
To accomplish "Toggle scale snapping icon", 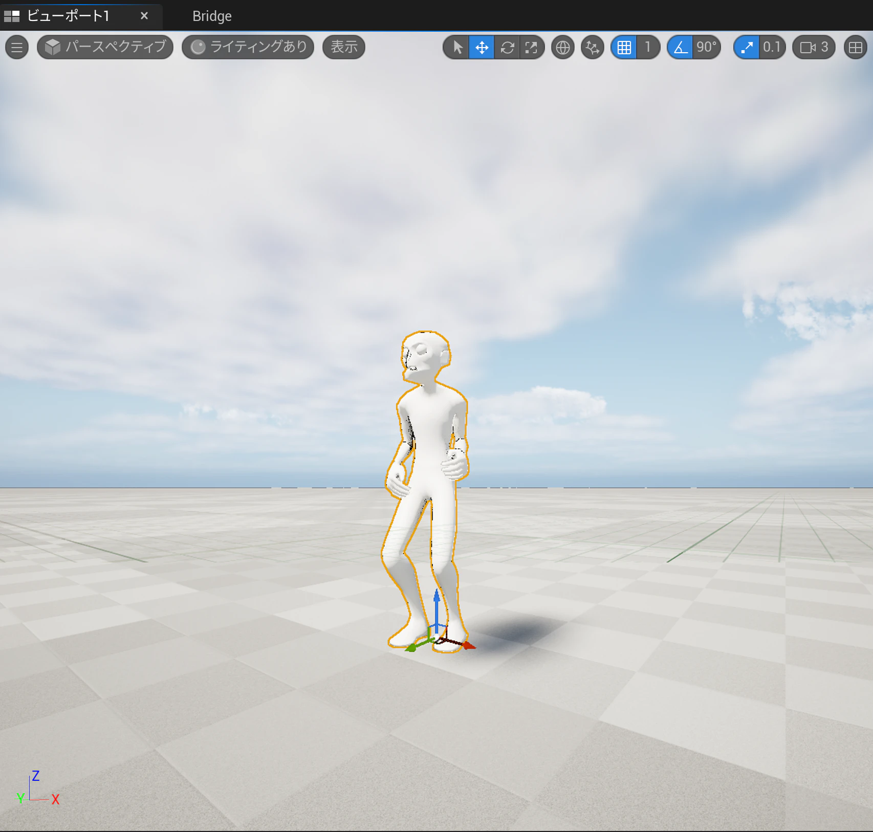I will [x=747, y=48].
